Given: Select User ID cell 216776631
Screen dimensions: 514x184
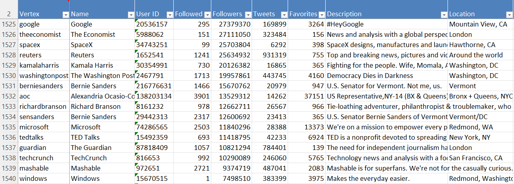Looking at the screenshot, I should pyautogui.click(x=154, y=86).
